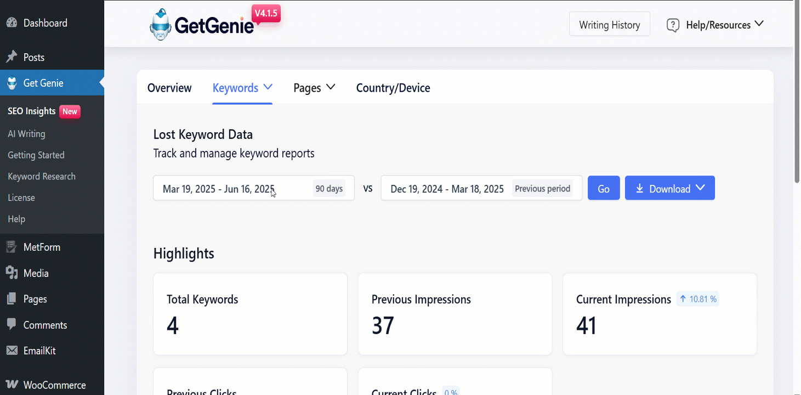Open the Posts menu link

point(34,57)
